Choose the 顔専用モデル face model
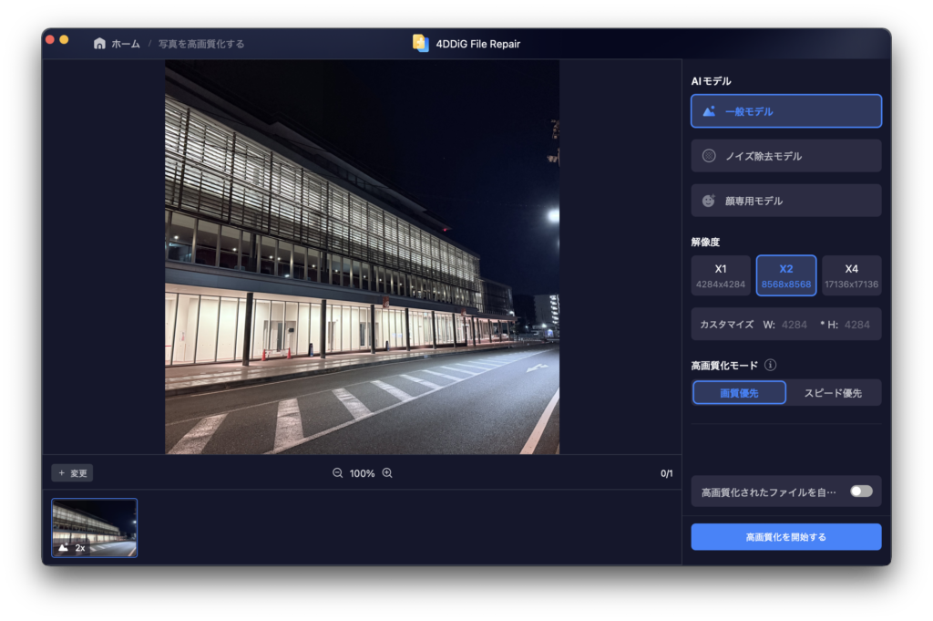 point(785,201)
